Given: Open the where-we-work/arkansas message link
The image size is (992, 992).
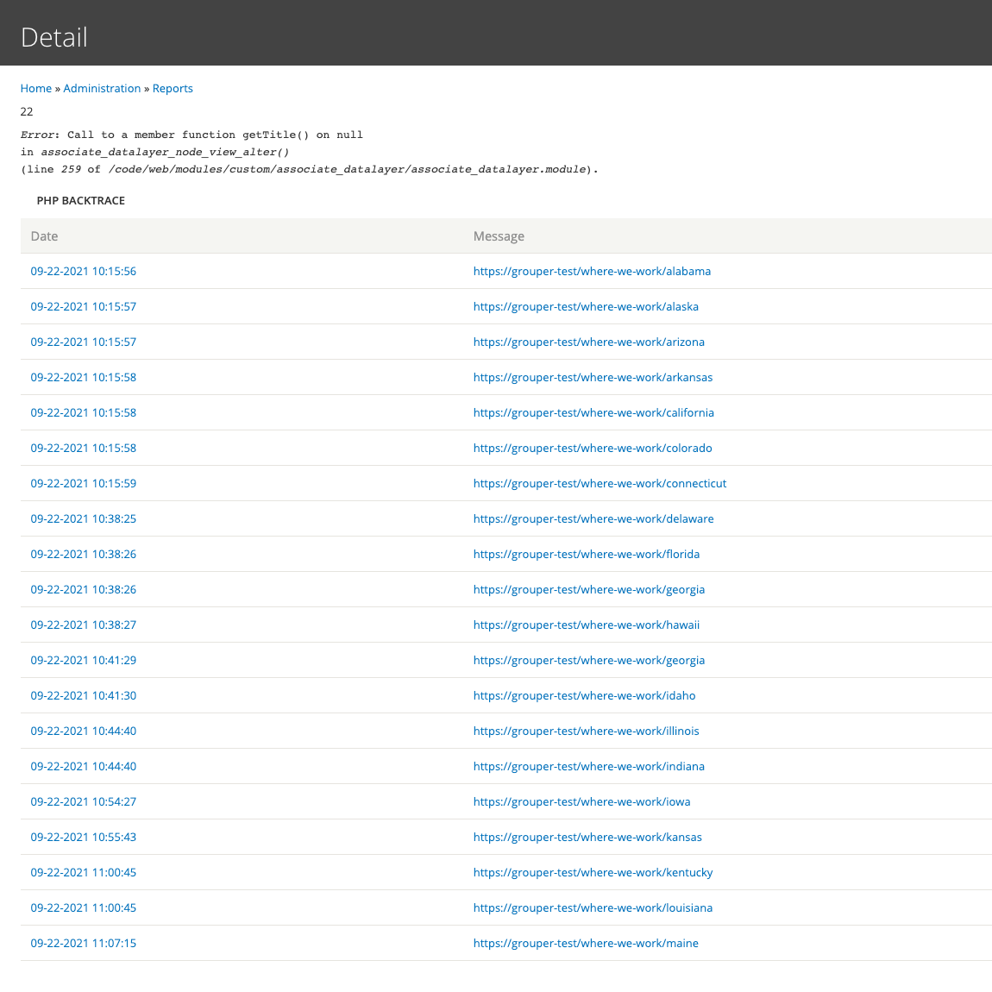Looking at the screenshot, I should coord(593,378).
